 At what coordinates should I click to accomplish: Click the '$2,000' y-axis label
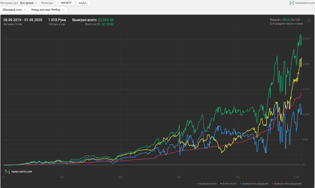306,64
